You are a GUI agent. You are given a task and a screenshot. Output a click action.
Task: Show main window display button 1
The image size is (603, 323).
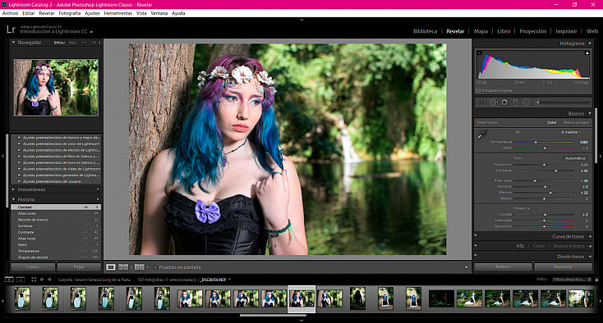(9, 280)
